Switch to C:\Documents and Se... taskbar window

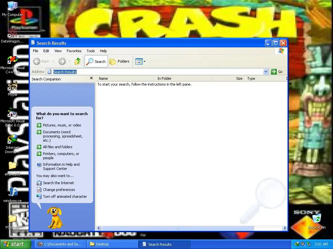click(60, 244)
